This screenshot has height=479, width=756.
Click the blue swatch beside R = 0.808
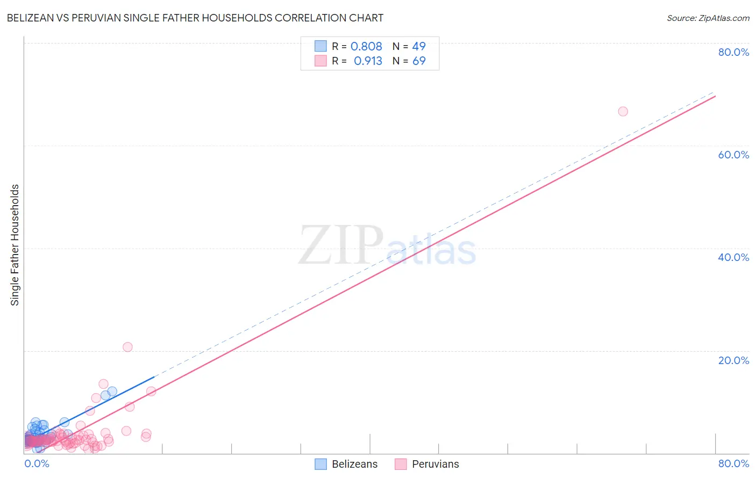(x=320, y=46)
